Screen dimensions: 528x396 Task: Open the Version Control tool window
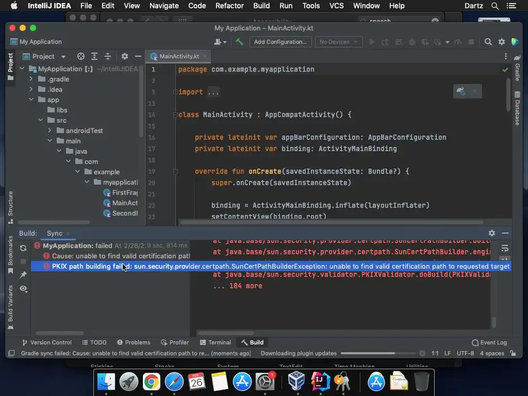coord(47,342)
